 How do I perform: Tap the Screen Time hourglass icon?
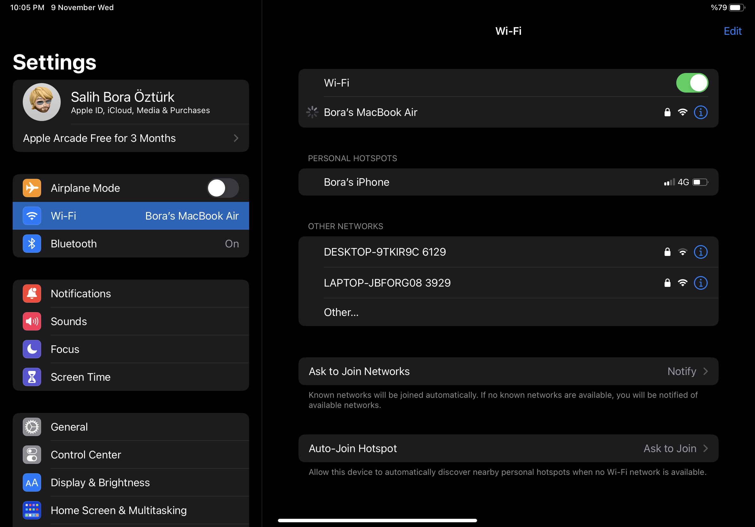point(32,377)
